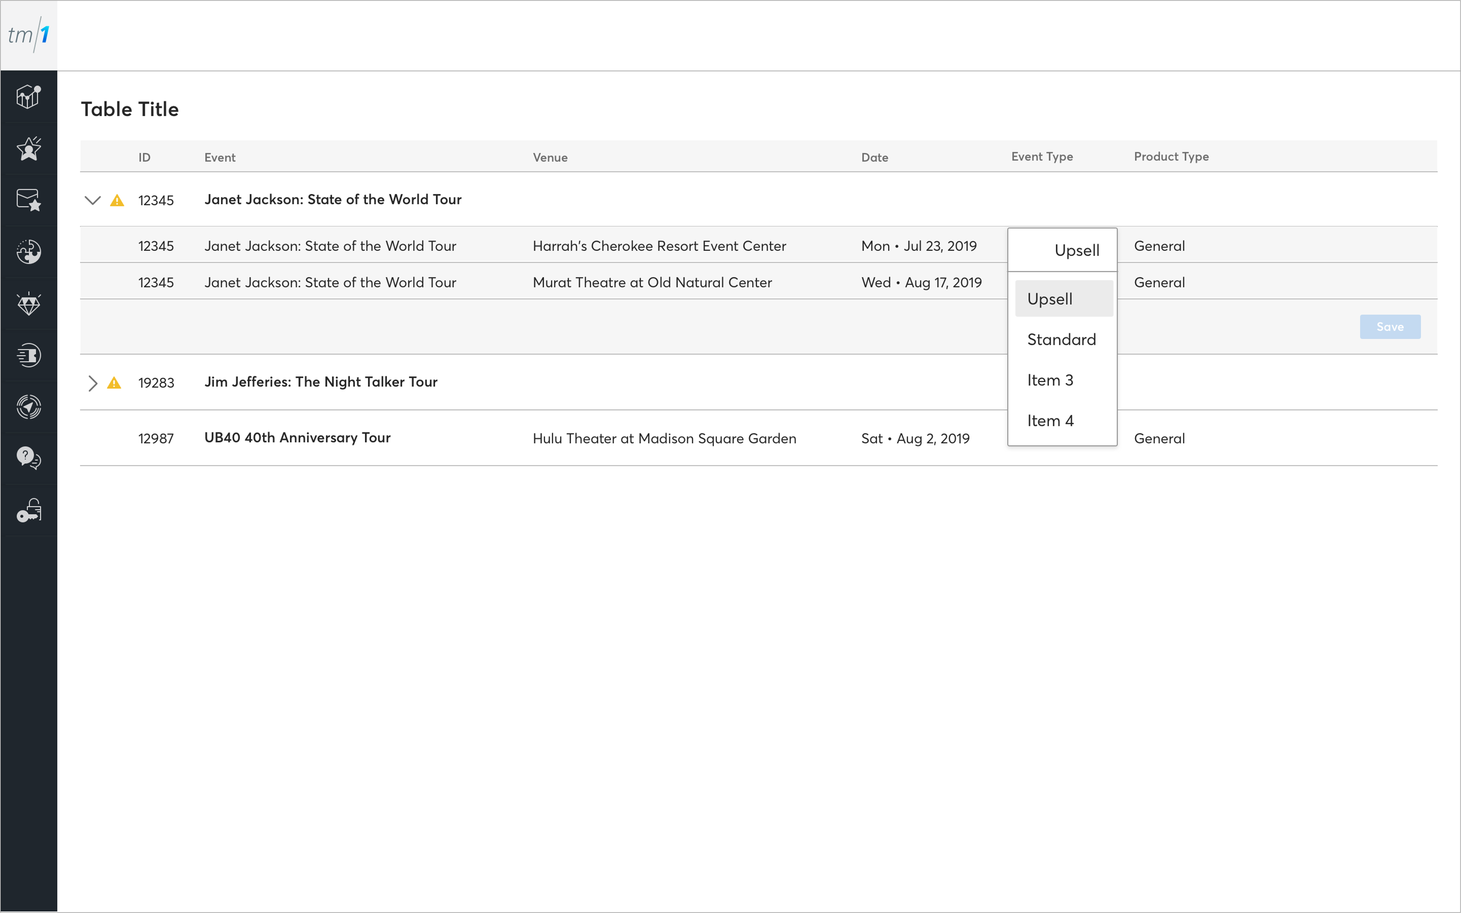The image size is (1461, 913).
Task: Click bold Janet Jackson: State of the World Tour
Action: (x=333, y=199)
